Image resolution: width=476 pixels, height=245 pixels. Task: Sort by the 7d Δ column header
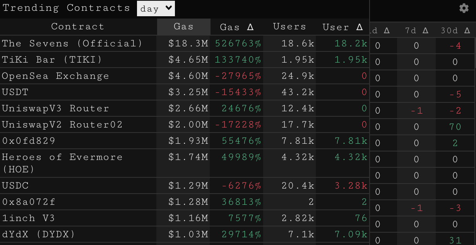416,31
